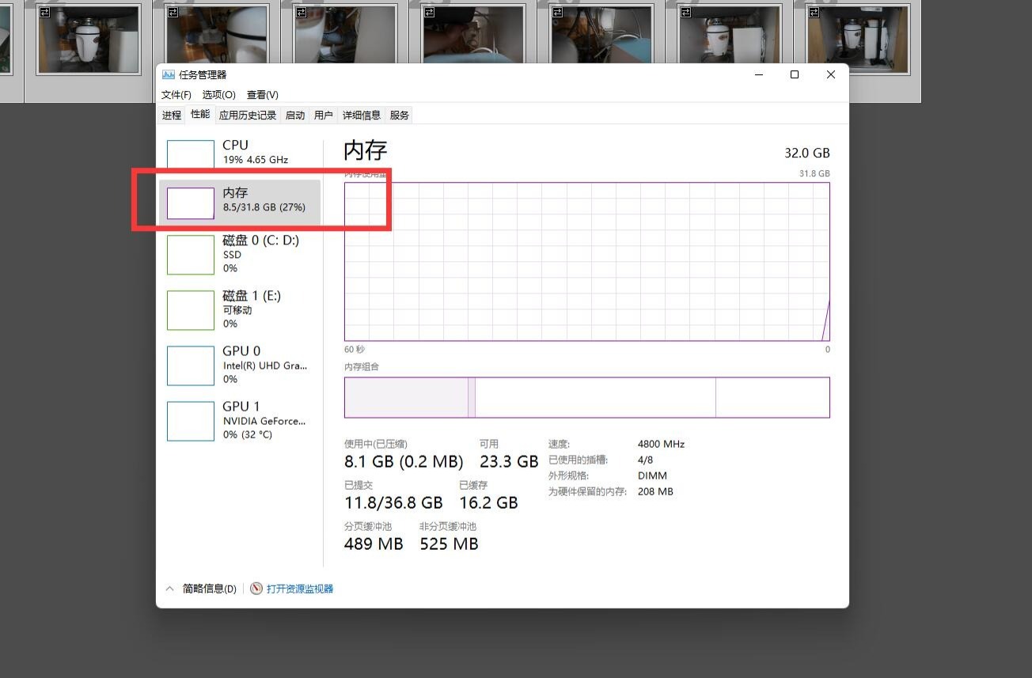Open 资源监视器 via the link
Image resolution: width=1032 pixels, height=678 pixels.
[299, 589]
